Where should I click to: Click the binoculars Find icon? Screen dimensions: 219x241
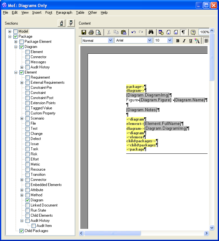151,32
